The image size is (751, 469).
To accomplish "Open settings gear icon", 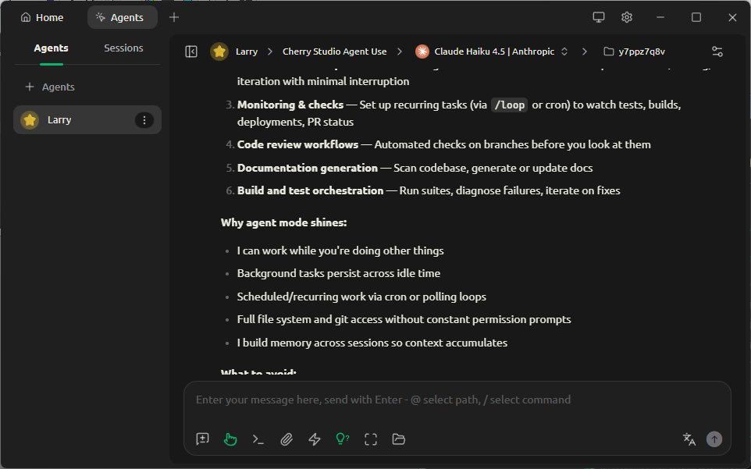I will click(626, 17).
